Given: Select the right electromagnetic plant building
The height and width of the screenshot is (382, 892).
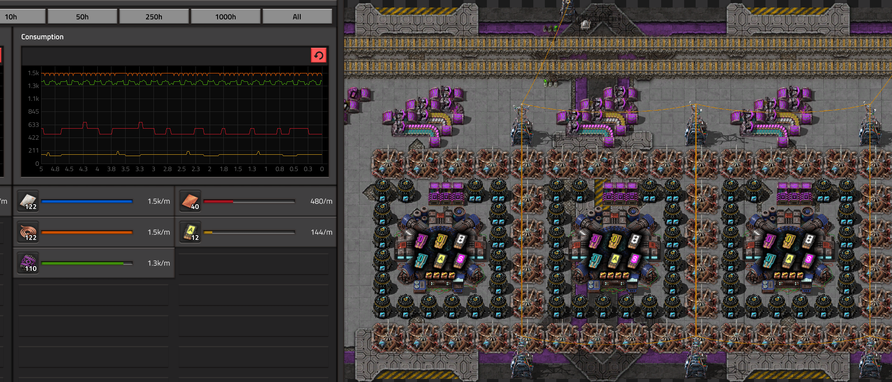Looking at the screenshot, I should pyautogui.click(x=788, y=250).
